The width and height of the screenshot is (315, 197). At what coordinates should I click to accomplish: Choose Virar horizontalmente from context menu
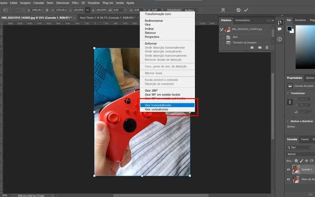pyautogui.click(x=167, y=105)
